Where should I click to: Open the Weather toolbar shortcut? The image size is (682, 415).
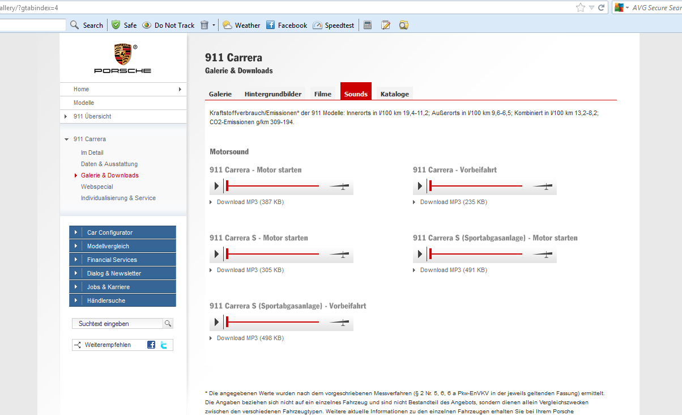coord(241,25)
